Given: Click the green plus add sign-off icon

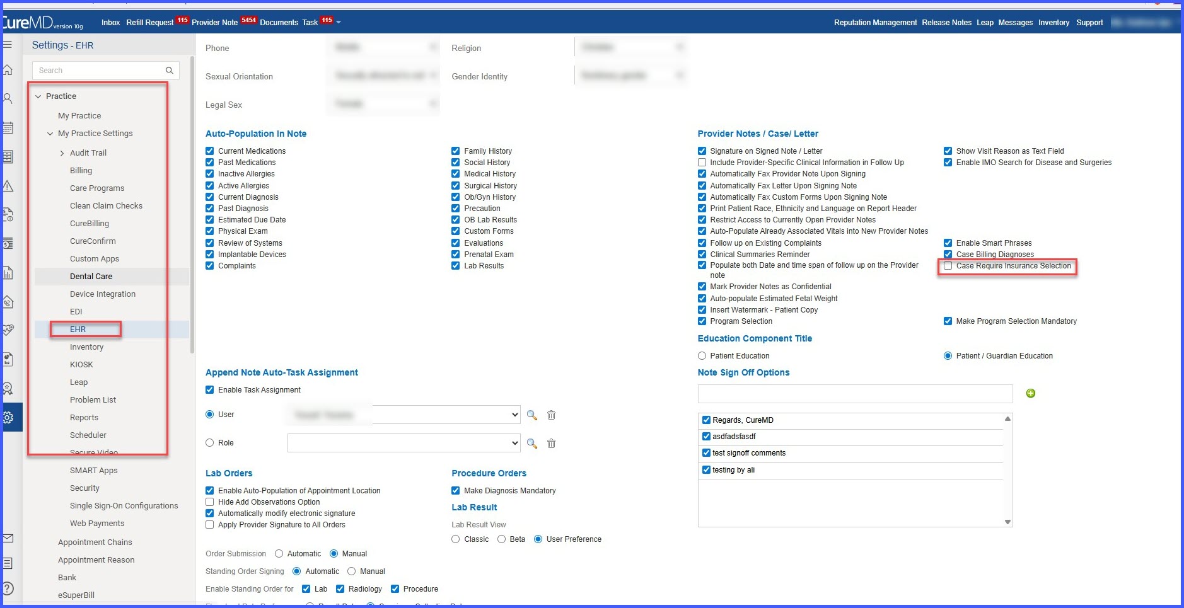Looking at the screenshot, I should (x=1031, y=393).
